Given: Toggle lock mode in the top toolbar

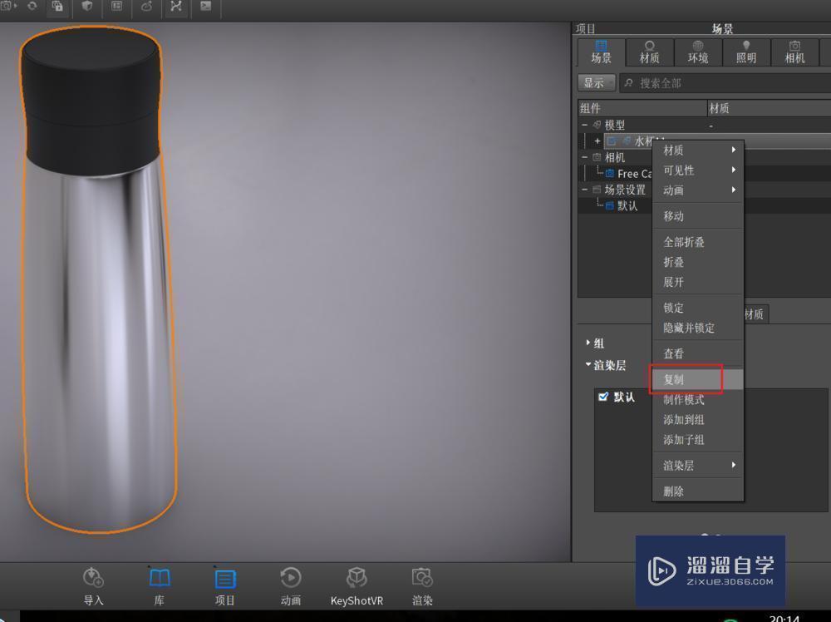Looking at the screenshot, I should 57,8.
